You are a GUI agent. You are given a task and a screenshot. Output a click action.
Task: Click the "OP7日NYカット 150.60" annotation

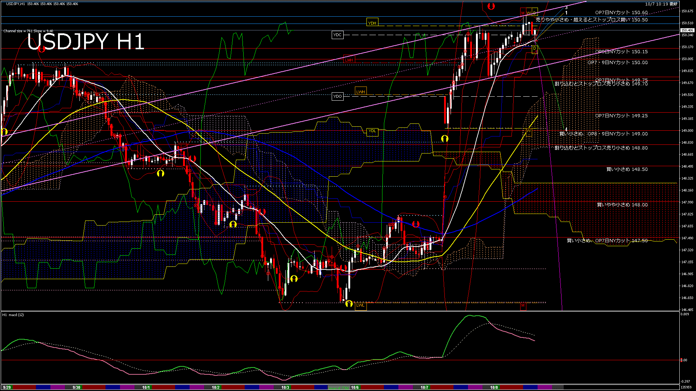tap(621, 13)
